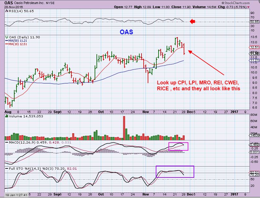The width and height of the screenshot is (260, 198).
Task: Click the OAS (Daily) 11.90 legend label
Action: 25,37
